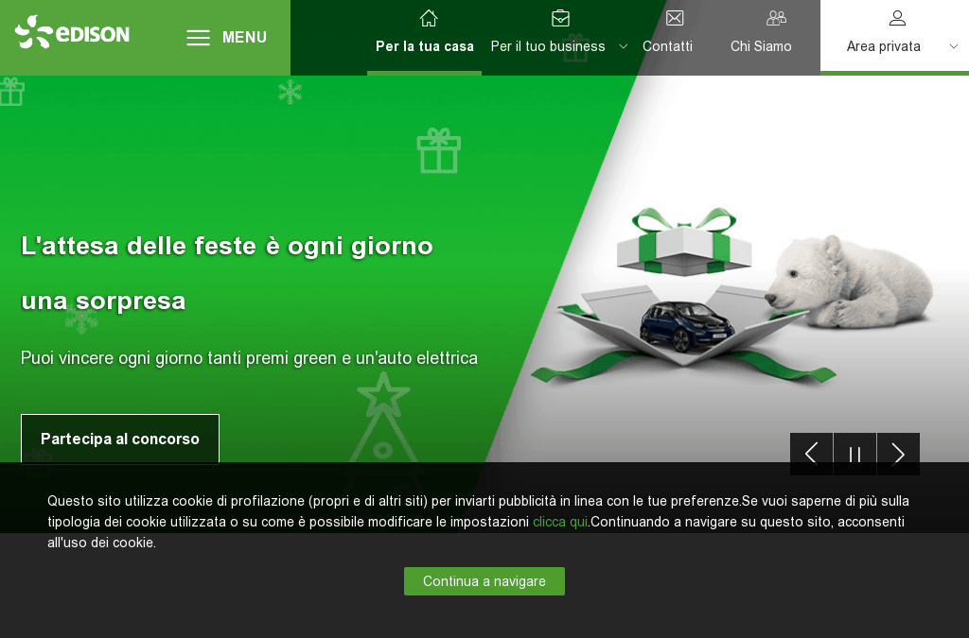Advance to next slide with right arrow
Viewport: 969px width, 638px height.
898,454
